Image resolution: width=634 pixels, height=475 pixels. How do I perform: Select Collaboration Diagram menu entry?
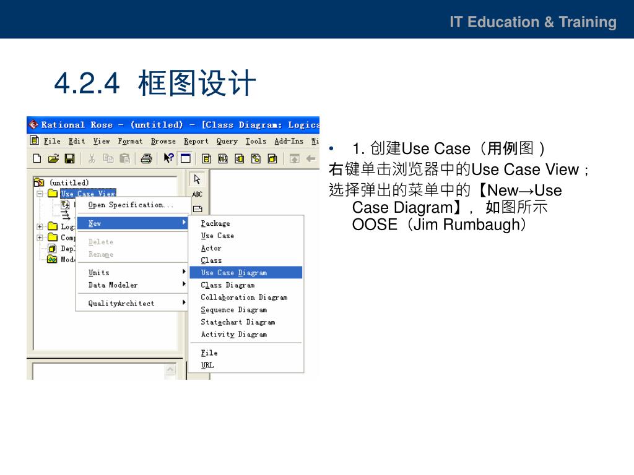point(246,297)
